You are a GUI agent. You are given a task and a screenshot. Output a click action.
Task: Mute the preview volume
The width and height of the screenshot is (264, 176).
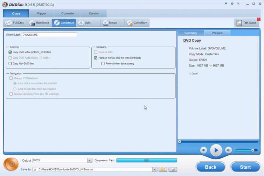pos(228,150)
